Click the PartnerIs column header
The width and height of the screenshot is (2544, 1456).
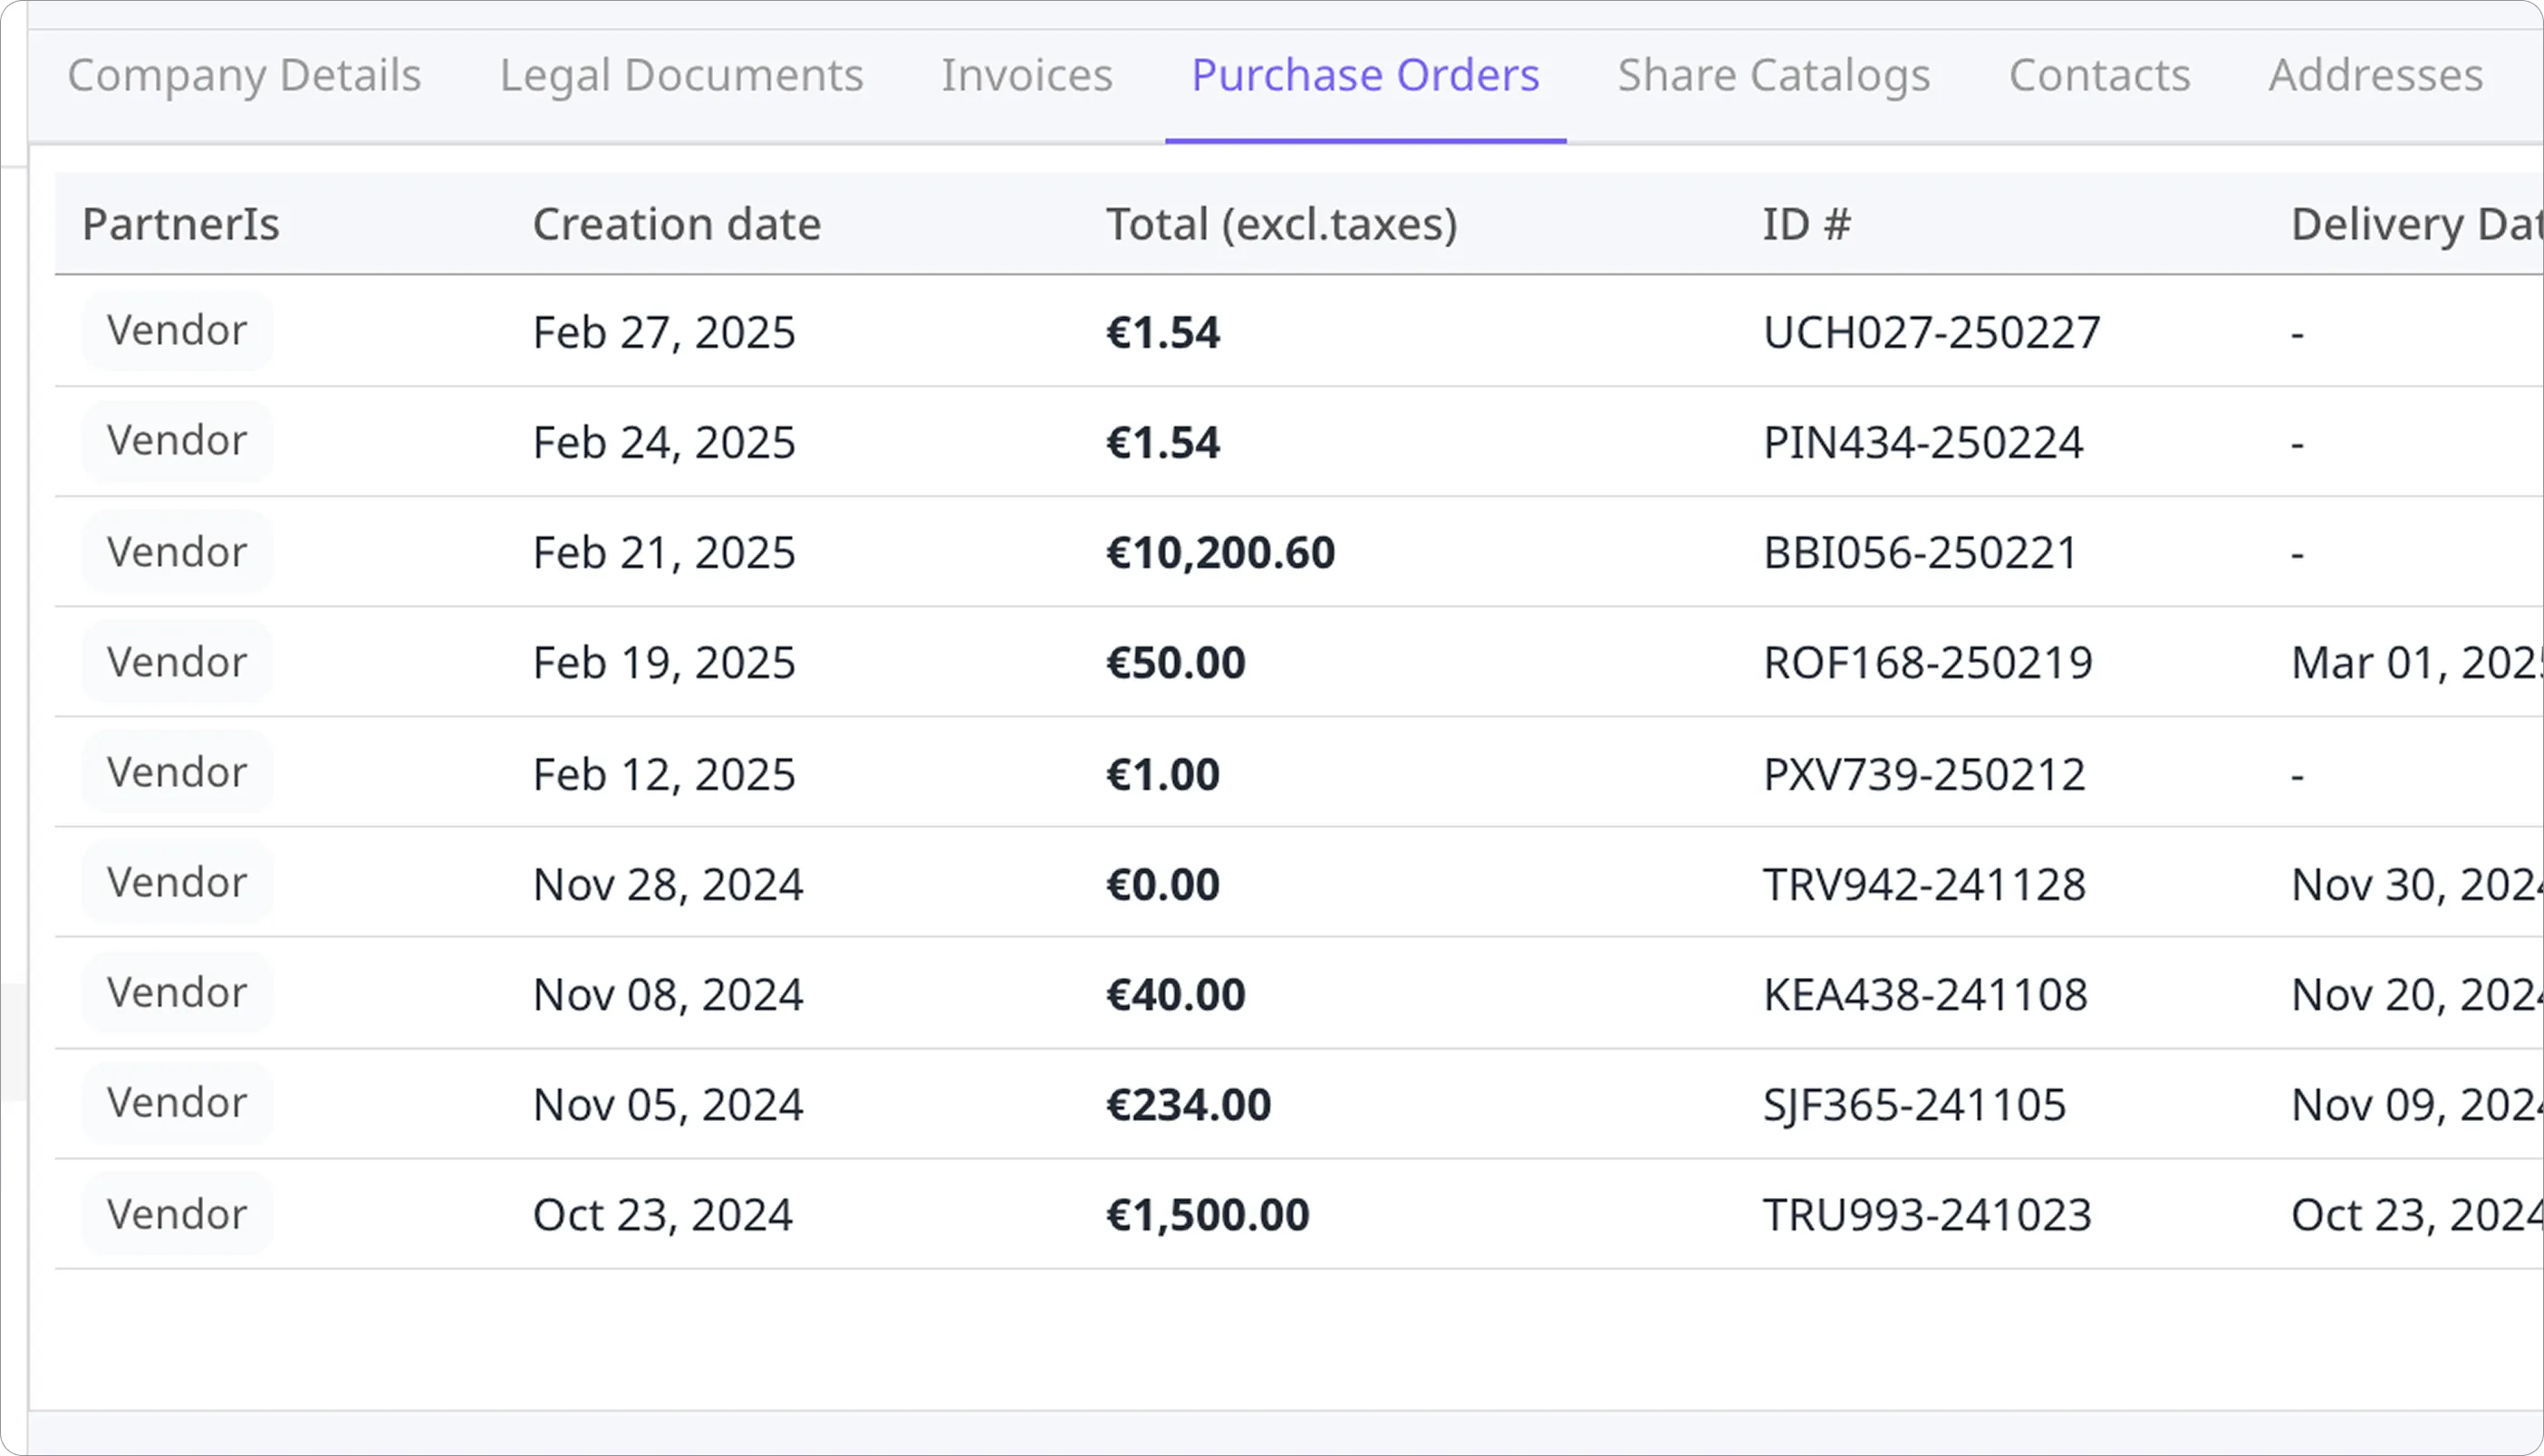point(181,224)
